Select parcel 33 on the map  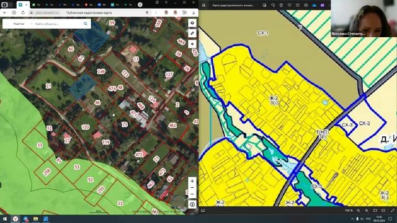pos(40,145)
